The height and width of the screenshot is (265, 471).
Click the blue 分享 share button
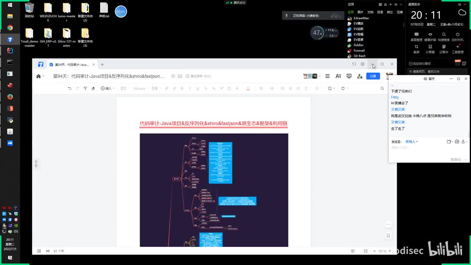point(373,76)
